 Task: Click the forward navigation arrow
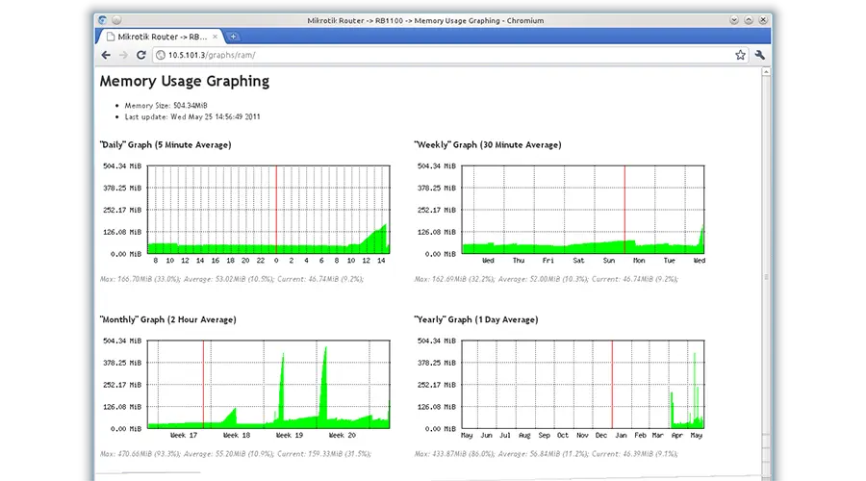click(x=123, y=55)
